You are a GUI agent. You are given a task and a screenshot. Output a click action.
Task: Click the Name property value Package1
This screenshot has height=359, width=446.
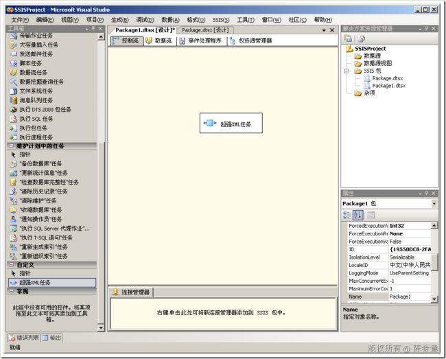pyautogui.click(x=410, y=297)
